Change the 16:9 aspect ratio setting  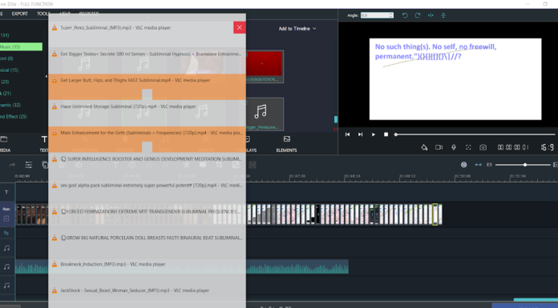click(547, 147)
